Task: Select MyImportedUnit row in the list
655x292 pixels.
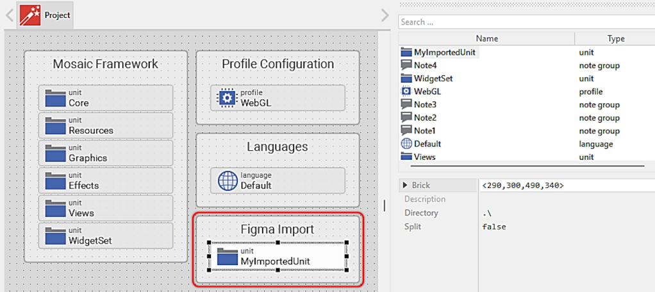Action: 446,52
